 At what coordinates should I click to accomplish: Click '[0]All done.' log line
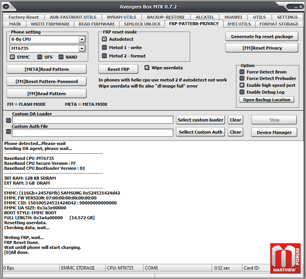tap(17, 252)
